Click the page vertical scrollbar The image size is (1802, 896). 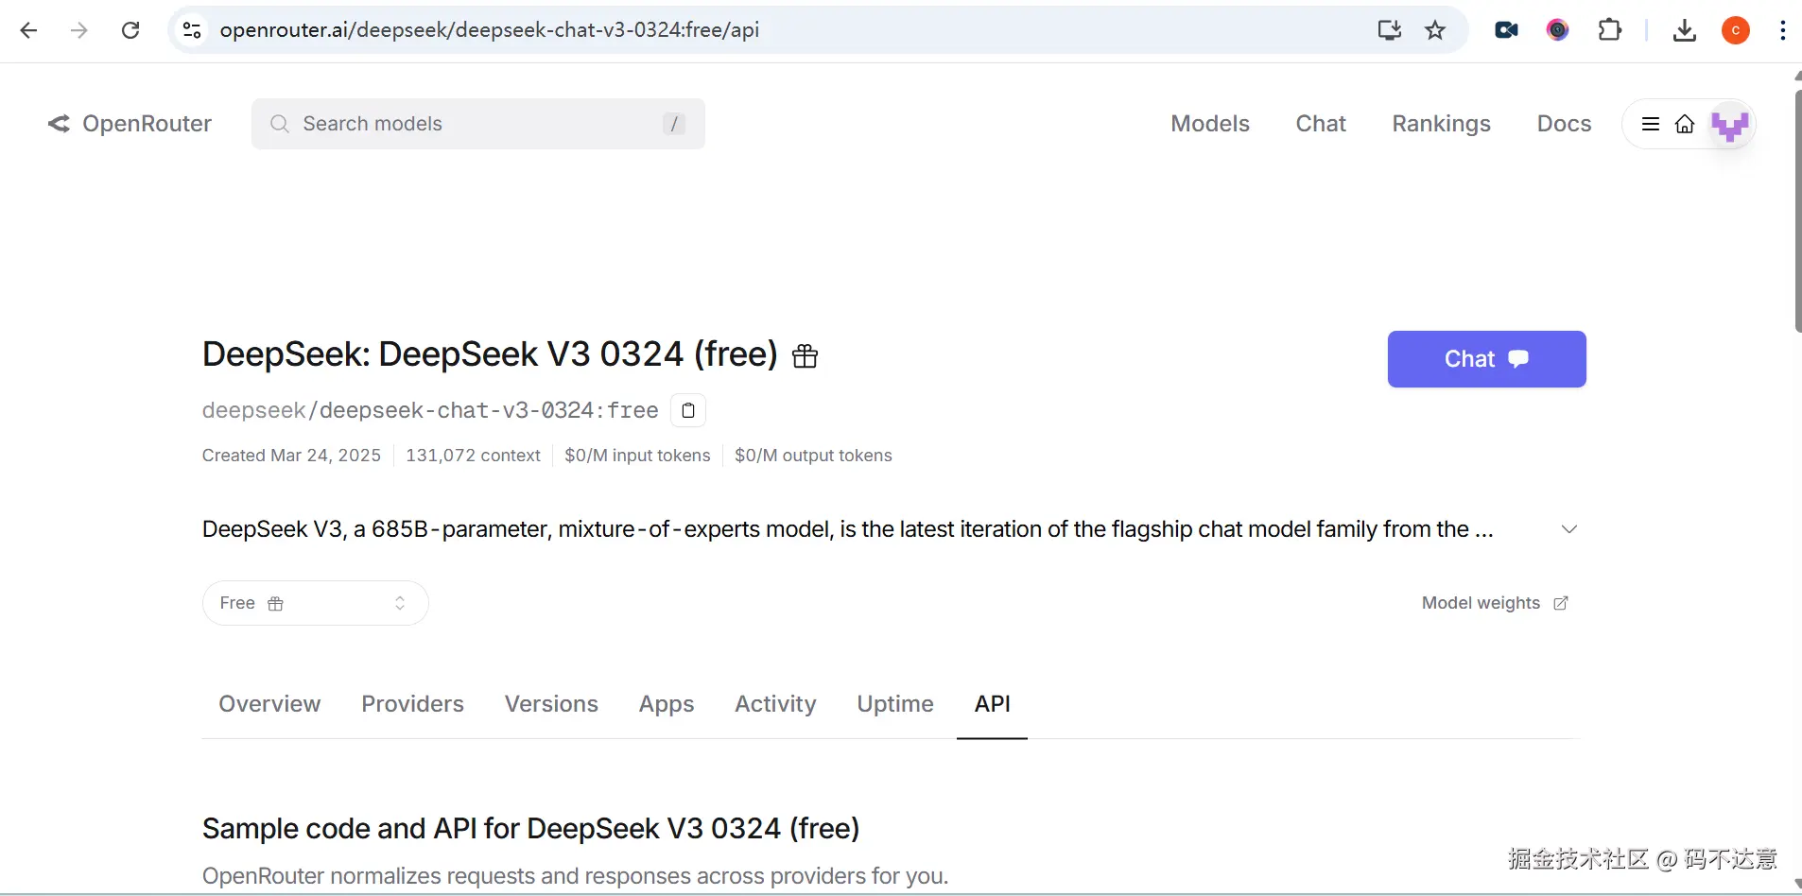(x=1797, y=205)
